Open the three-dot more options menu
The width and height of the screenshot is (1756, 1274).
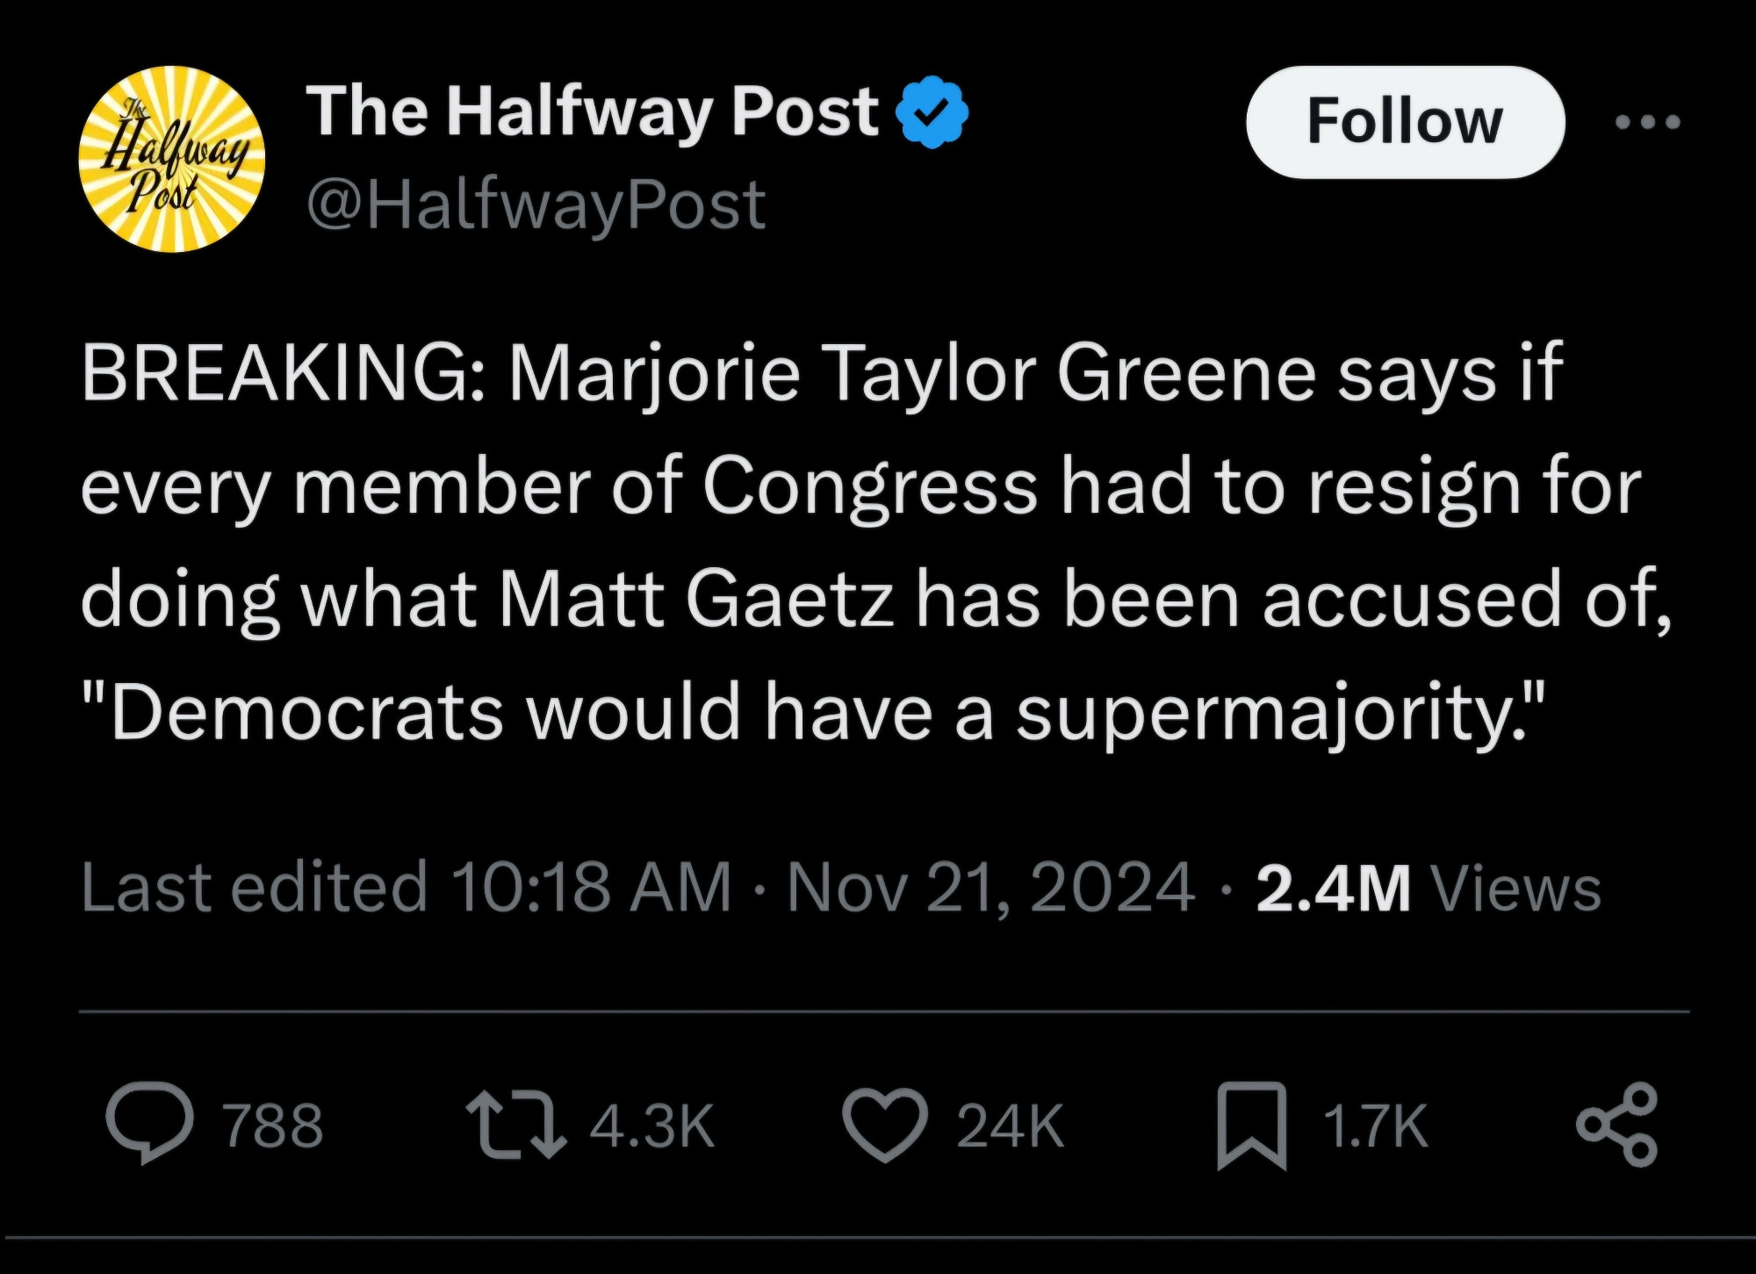pyautogui.click(x=1648, y=122)
